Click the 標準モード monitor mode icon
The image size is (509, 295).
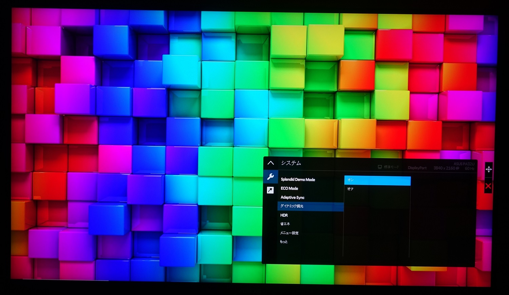click(x=380, y=167)
